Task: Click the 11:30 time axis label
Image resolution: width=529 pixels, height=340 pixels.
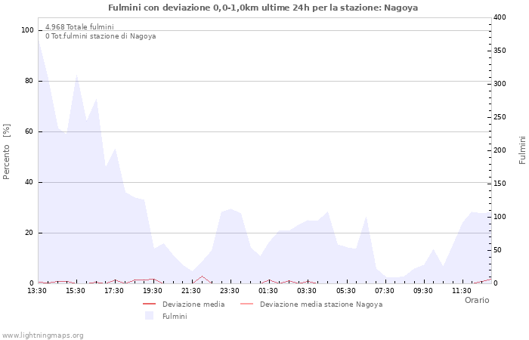Action: pyautogui.click(x=462, y=290)
